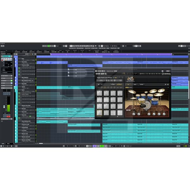Select the Spacey Lead Right track
Screen dimensions: 190x190
(x=27, y=140)
